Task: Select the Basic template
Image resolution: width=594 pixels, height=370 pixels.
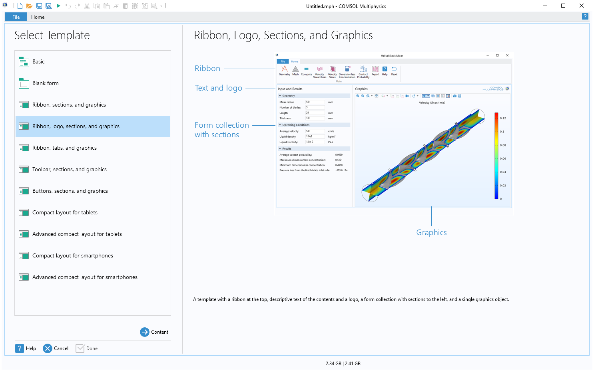Action: coord(93,61)
